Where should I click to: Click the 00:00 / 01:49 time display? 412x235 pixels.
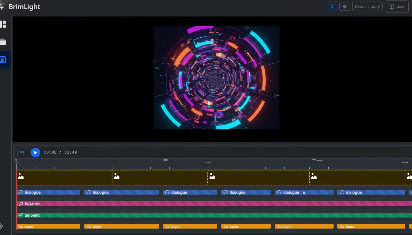pos(60,152)
